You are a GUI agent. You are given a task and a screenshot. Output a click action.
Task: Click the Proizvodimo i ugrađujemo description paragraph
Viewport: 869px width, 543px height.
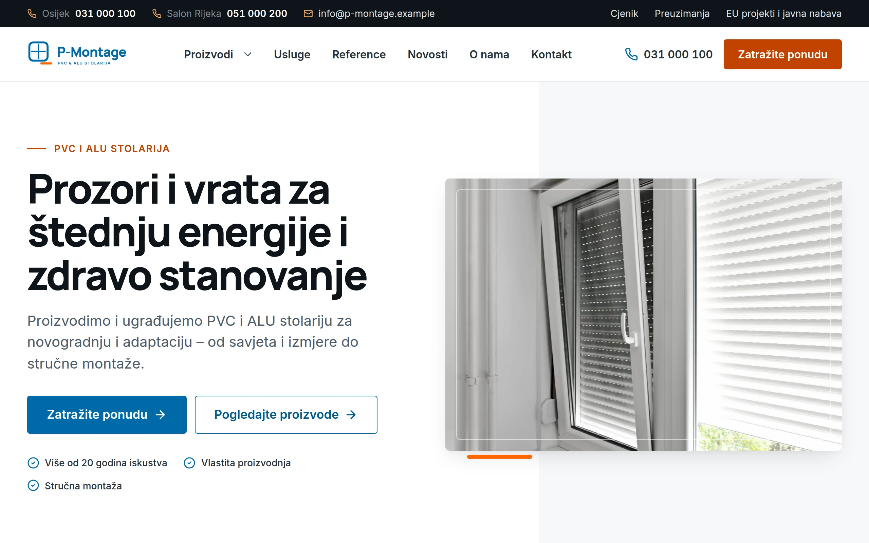(193, 342)
